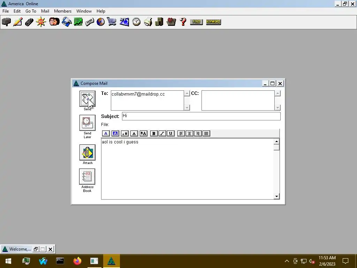The image size is (357, 268).
Task: Open the notification center icon
Action: (x=345, y=261)
